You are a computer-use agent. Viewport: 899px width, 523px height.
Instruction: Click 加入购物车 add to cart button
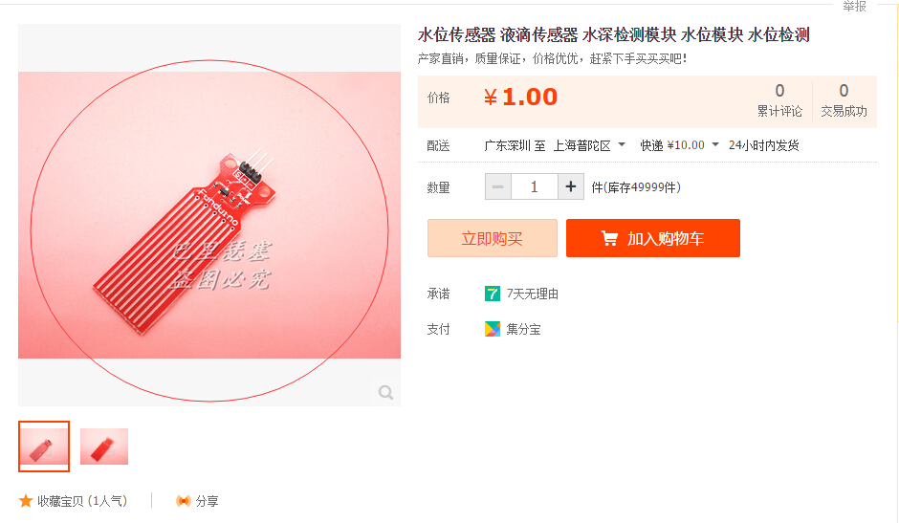653,238
